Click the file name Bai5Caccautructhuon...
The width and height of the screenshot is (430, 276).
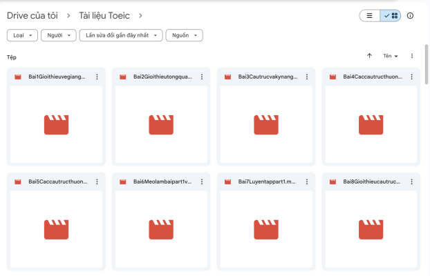tap(58, 181)
